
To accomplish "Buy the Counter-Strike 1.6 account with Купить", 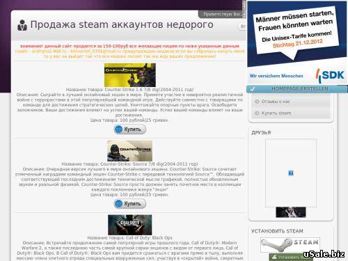I will coord(130,129).
